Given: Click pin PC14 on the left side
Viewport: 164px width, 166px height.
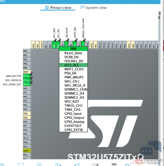Looking at the screenshot, I should (27, 80).
